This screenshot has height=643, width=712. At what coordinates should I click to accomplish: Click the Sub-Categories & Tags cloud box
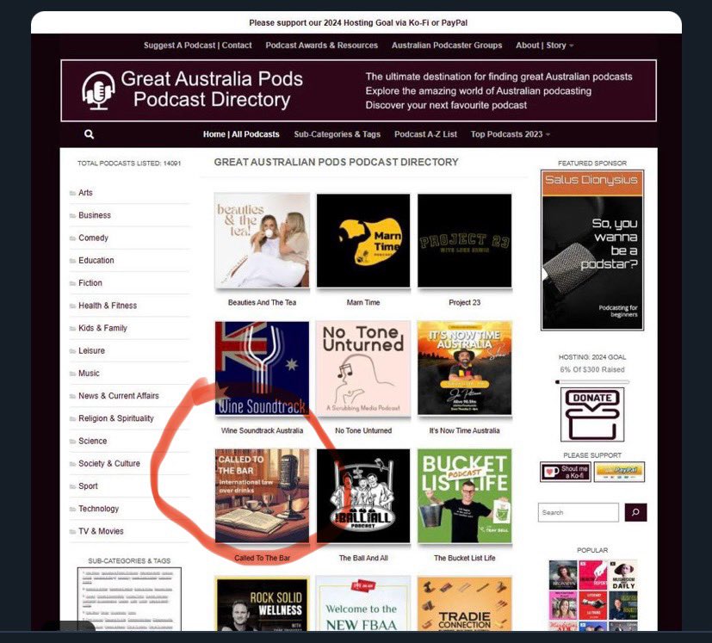tap(129, 598)
